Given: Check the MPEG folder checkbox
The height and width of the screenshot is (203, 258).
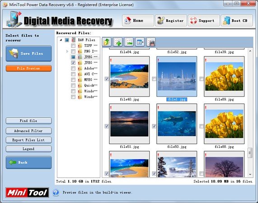Looking at the screenshot, I should [73, 80].
